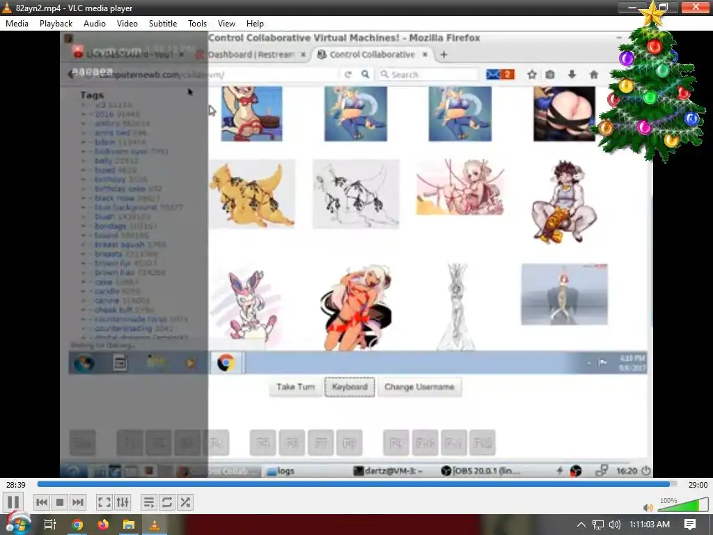Open the Windows Start button
This screenshot has height=535, width=713.
18,525
